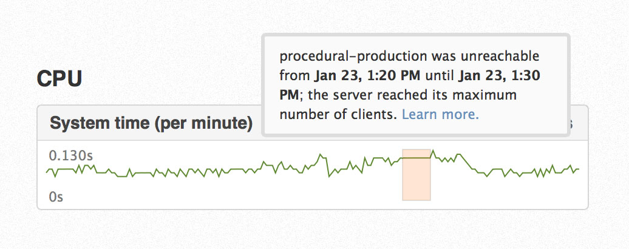Click the Jan 23, 1:30 PM end time text
This screenshot has width=629, height=249.
[410, 85]
